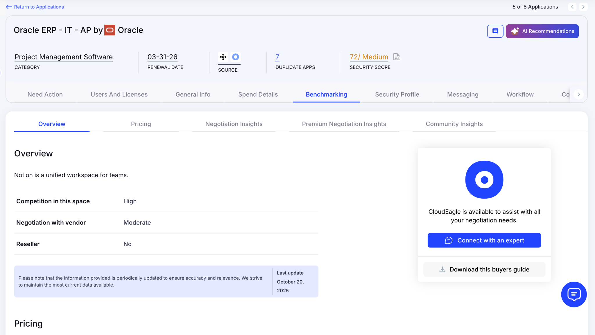595x335 pixels.
Task: Go to next application arrow
Action: tap(583, 7)
